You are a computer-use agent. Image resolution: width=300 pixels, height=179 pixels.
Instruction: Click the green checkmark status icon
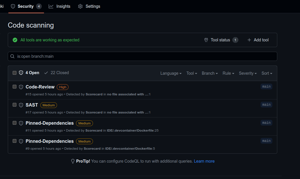point(15,40)
